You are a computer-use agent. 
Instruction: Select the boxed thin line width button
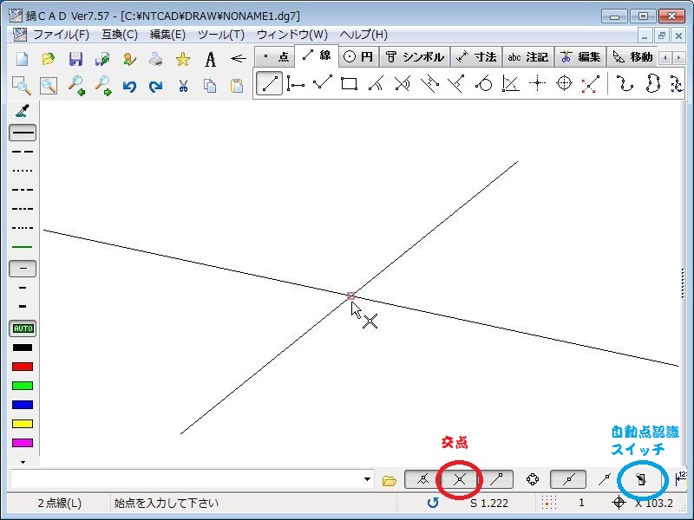click(23, 269)
